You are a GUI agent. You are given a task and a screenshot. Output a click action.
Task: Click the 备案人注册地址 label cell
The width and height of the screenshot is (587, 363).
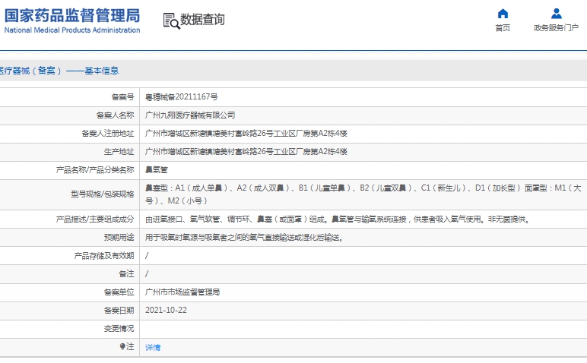point(70,134)
